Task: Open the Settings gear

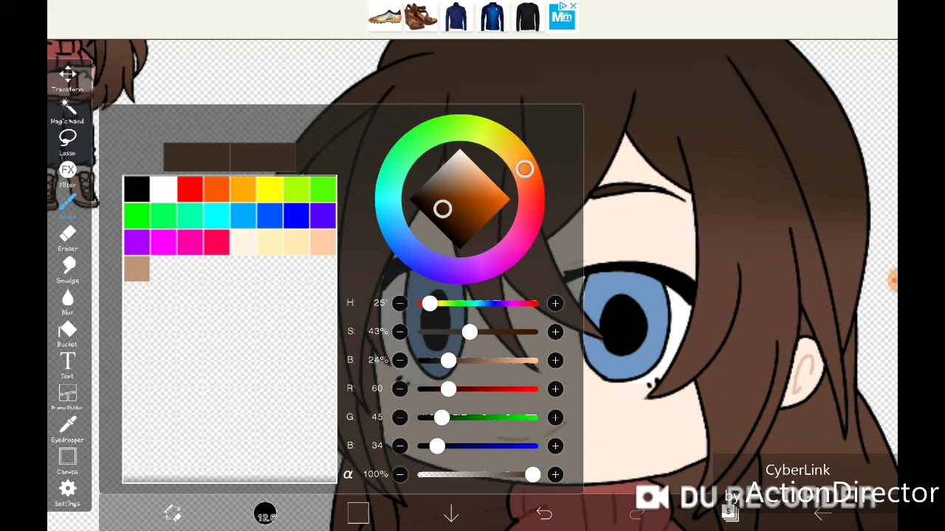Action: 67,493
